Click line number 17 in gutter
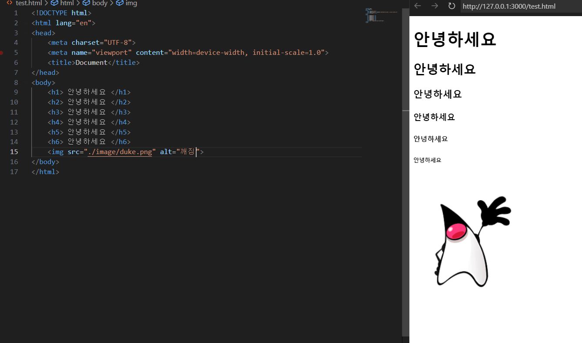The height and width of the screenshot is (343, 582). coord(14,172)
